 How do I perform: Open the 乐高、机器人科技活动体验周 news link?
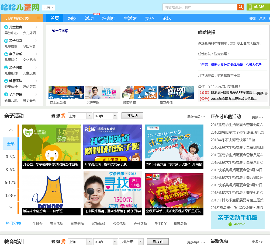pos(232,65)
